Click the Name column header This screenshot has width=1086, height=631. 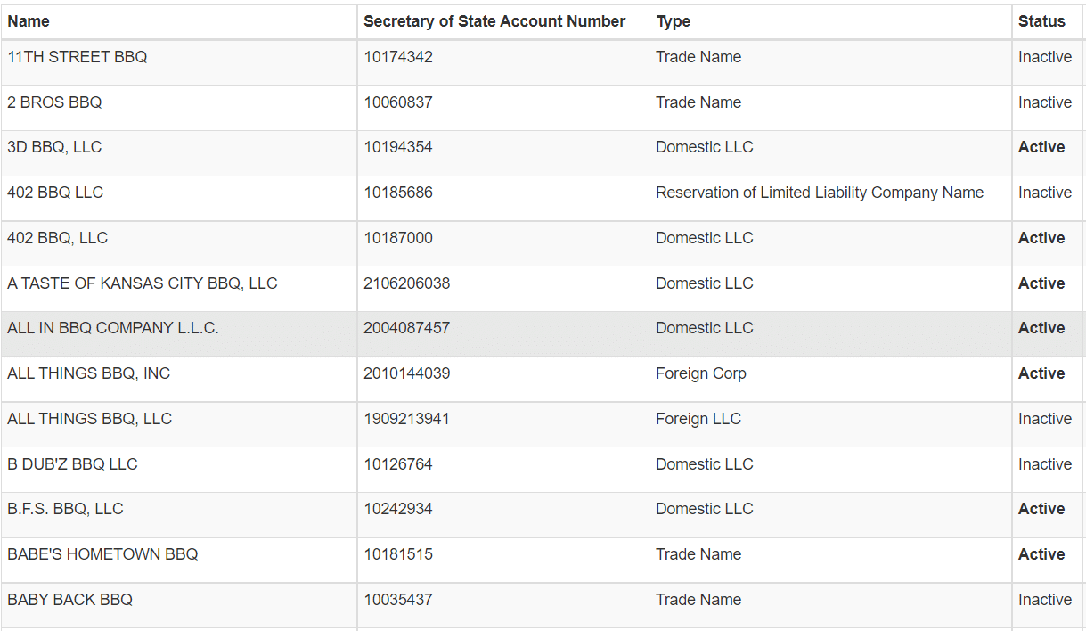[x=29, y=21]
